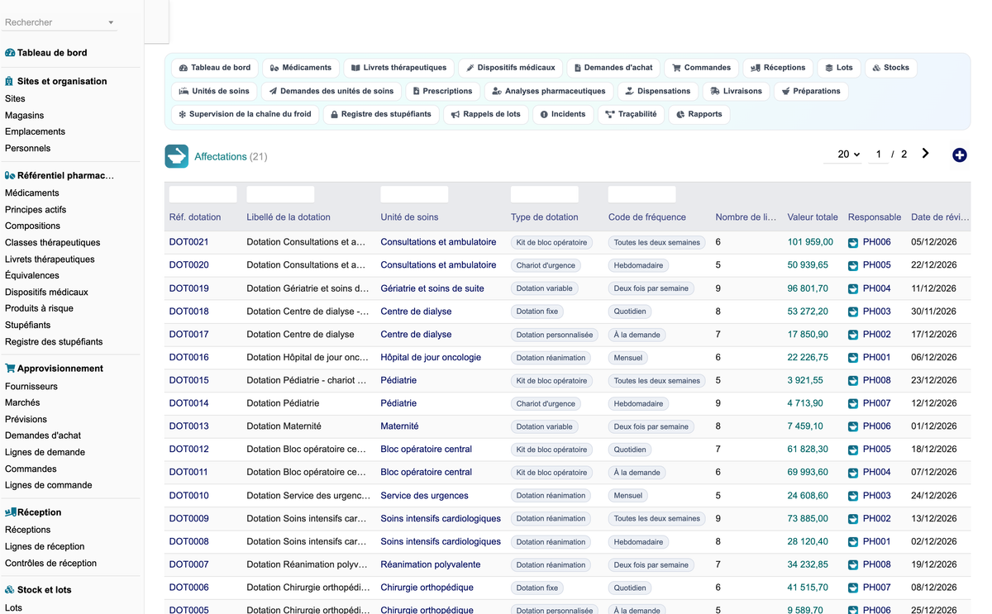Sort by Valeur totale column header
The height and width of the screenshot is (614, 992).
[813, 217]
